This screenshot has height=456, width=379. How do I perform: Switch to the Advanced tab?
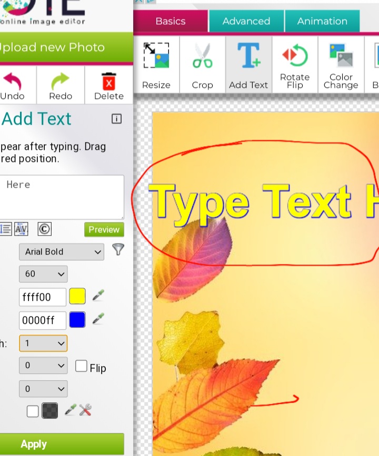tap(246, 22)
